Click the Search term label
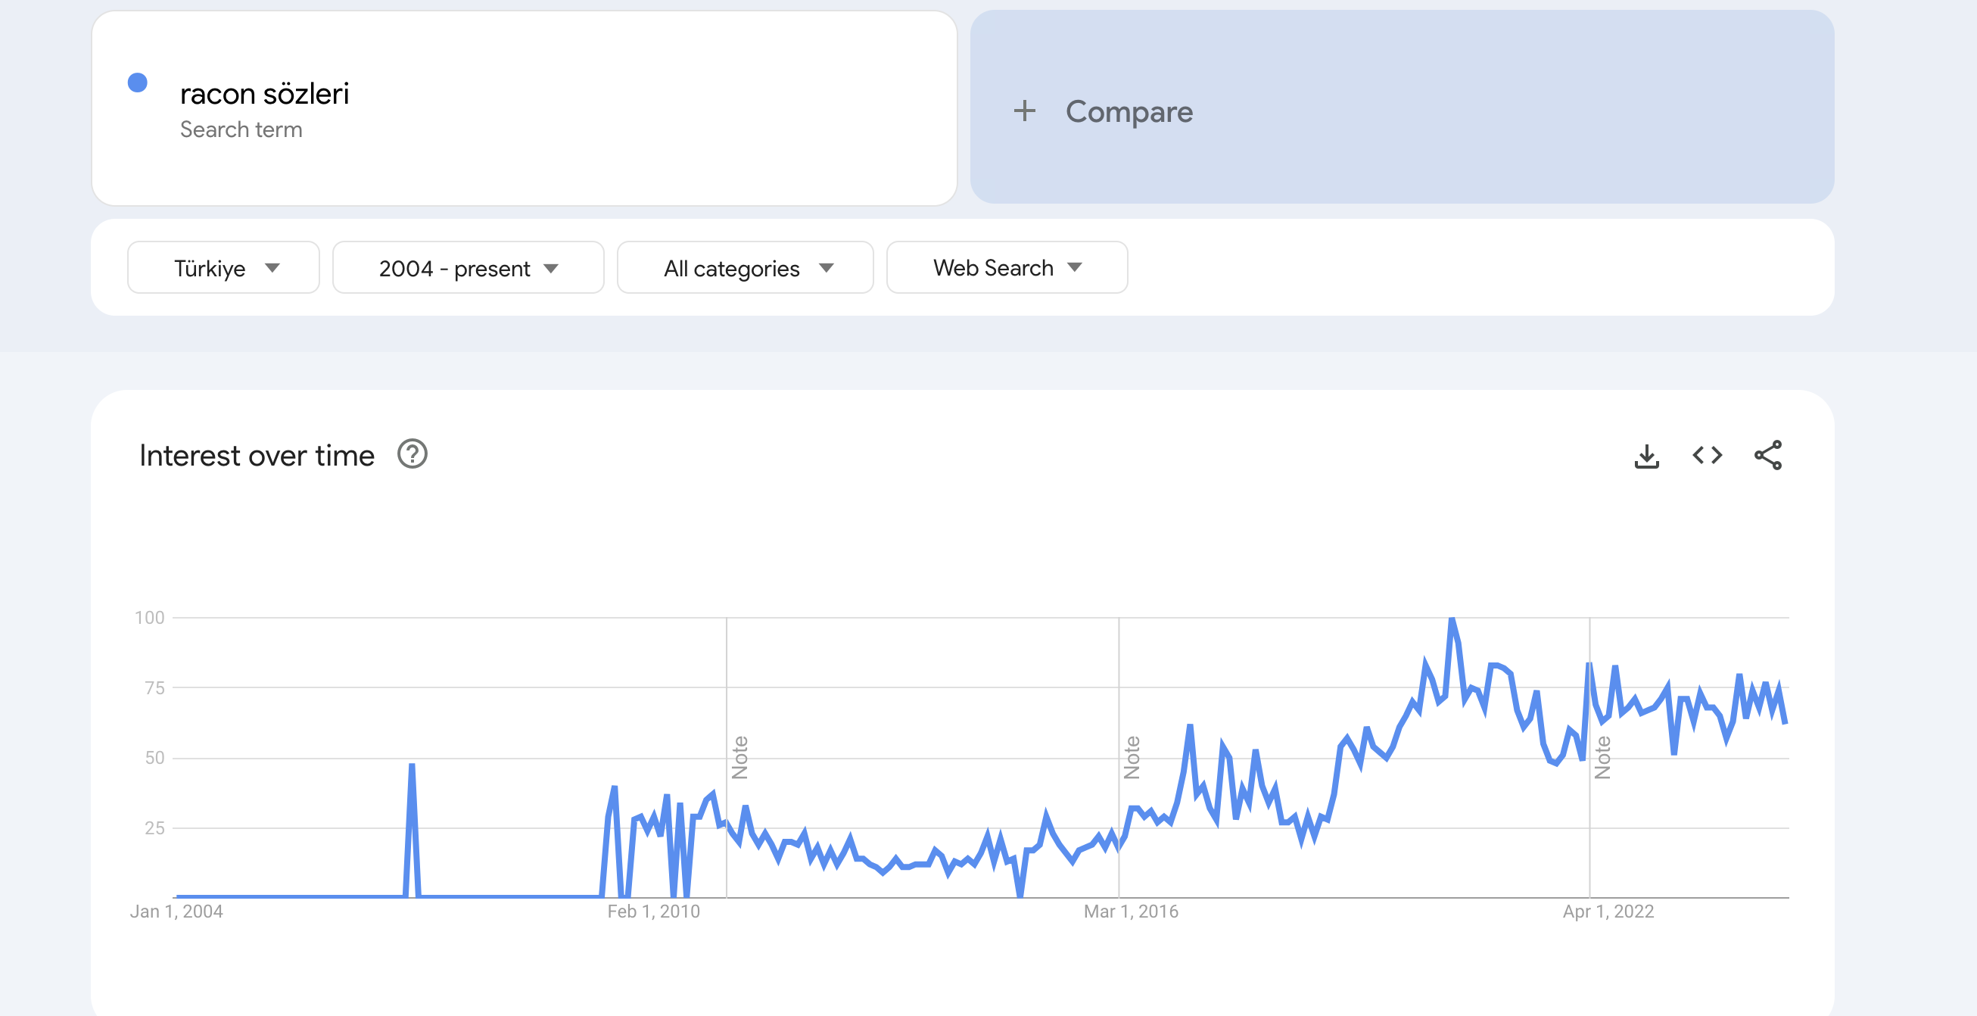This screenshot has width=1977, height=1016. click(x=241, y=129)
